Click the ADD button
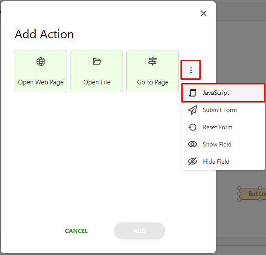The width and height of the screenshot is (266, 255). (x=140, y=231)
